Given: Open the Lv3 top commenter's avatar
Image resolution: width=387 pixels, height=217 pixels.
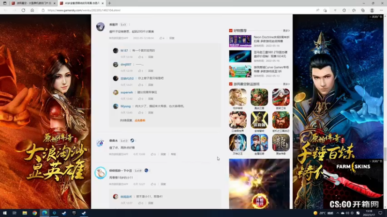Looking at the screenshot, I should point(101,27).
